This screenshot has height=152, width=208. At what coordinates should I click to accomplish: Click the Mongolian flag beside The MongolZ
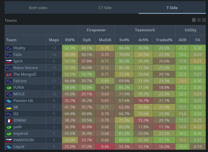tap(9, 74)
